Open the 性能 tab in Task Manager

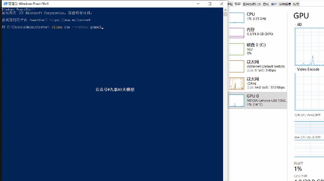pyautogui.click(x=238, y=4)
